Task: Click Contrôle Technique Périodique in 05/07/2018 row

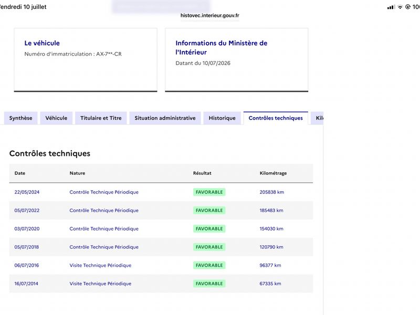Action: click(x=104, y=247)
